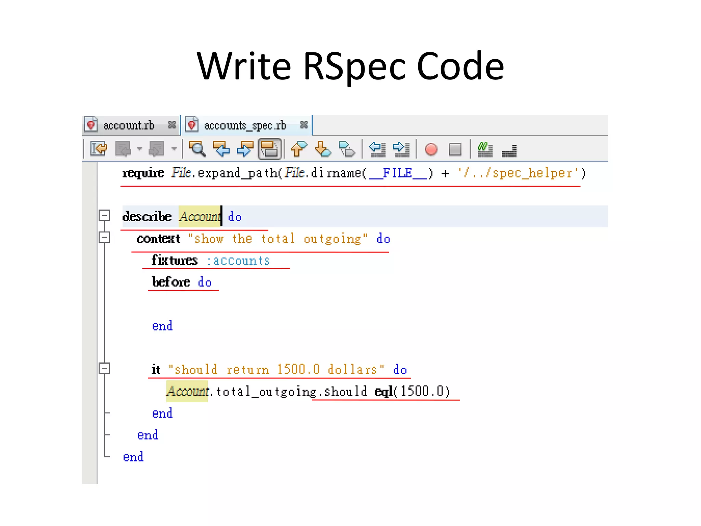Stop macro recording with square button

pyautogui.click(x=455, y=149)
